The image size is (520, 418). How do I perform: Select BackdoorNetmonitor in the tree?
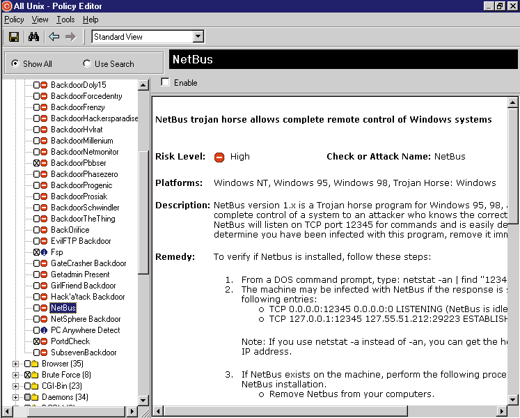pos(84,152)
